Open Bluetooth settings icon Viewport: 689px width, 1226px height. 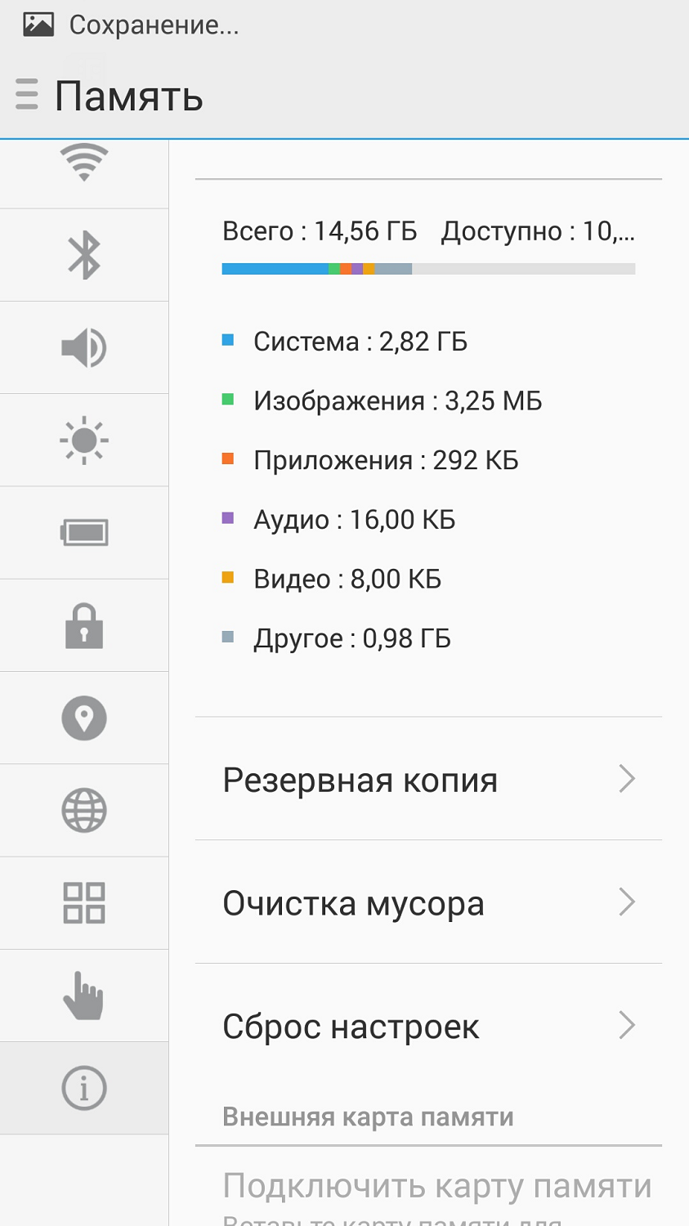(84, 255)
